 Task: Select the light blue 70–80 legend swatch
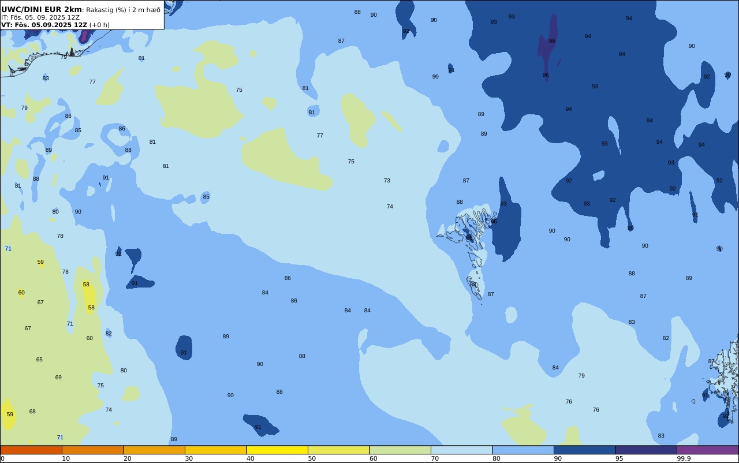[x=461, y=450]
